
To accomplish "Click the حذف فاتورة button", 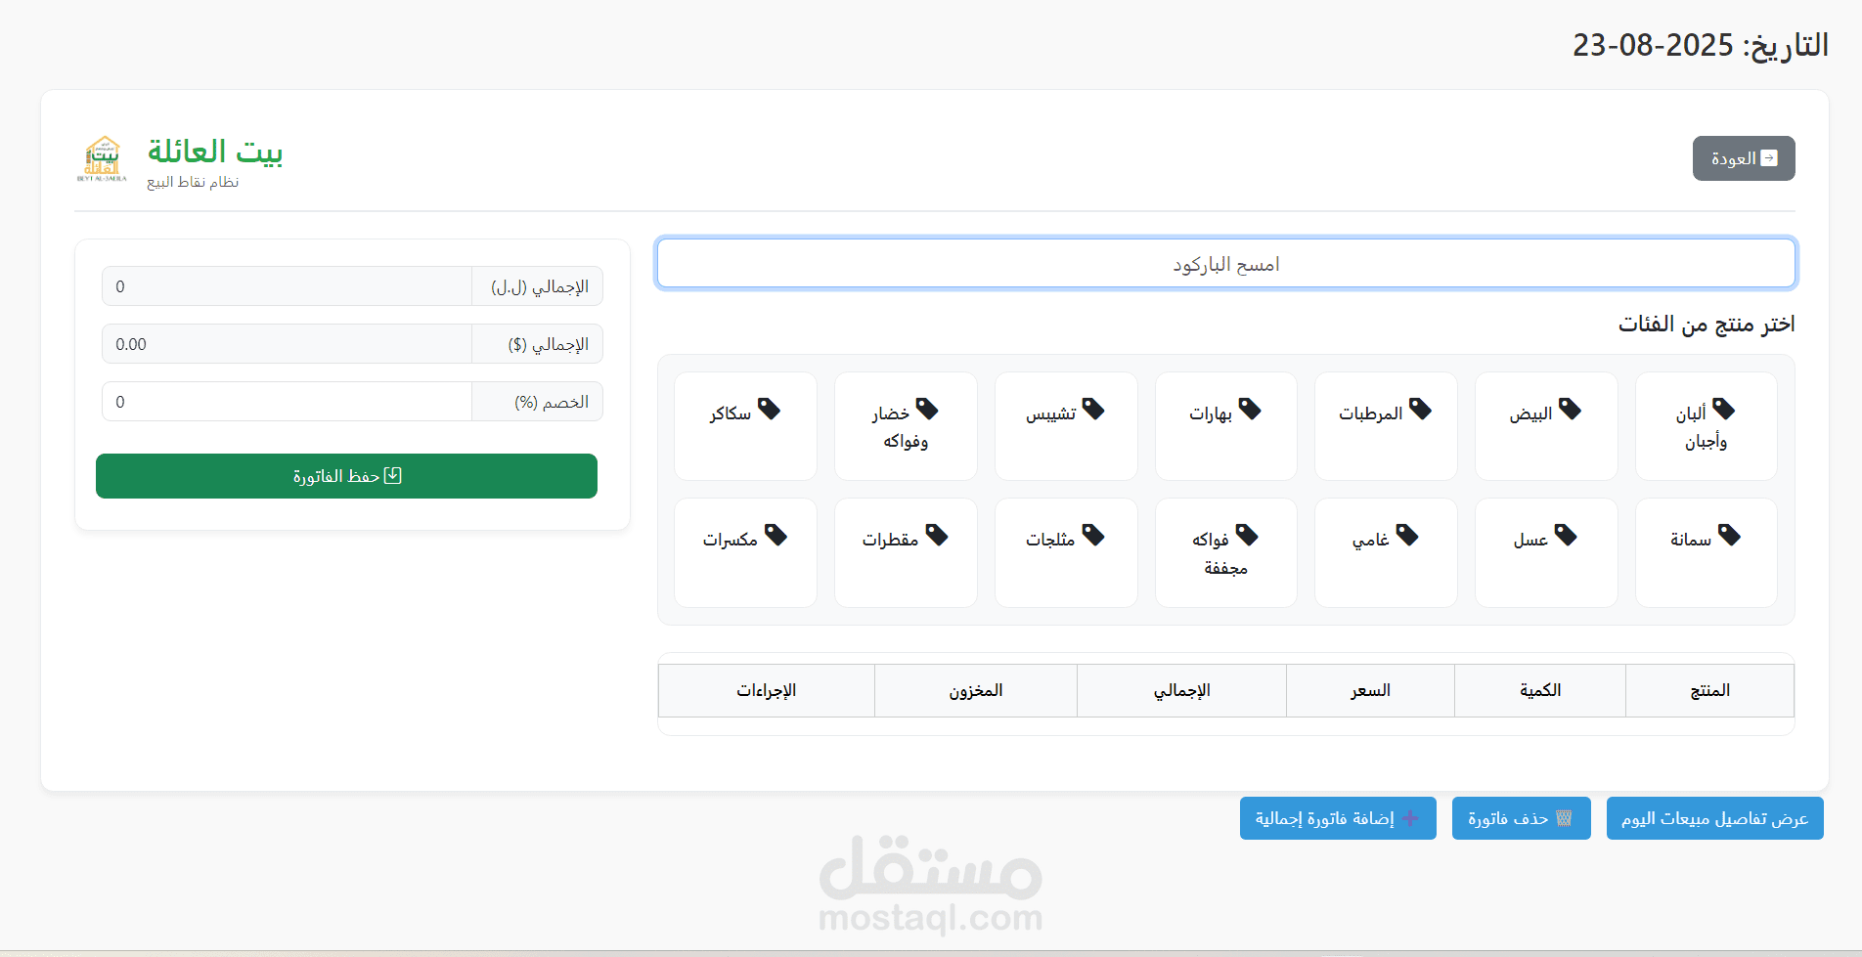I will click(1521, 818).
